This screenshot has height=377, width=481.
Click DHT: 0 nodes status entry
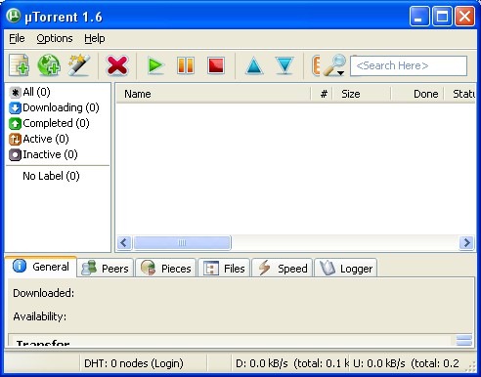[134, 363]
